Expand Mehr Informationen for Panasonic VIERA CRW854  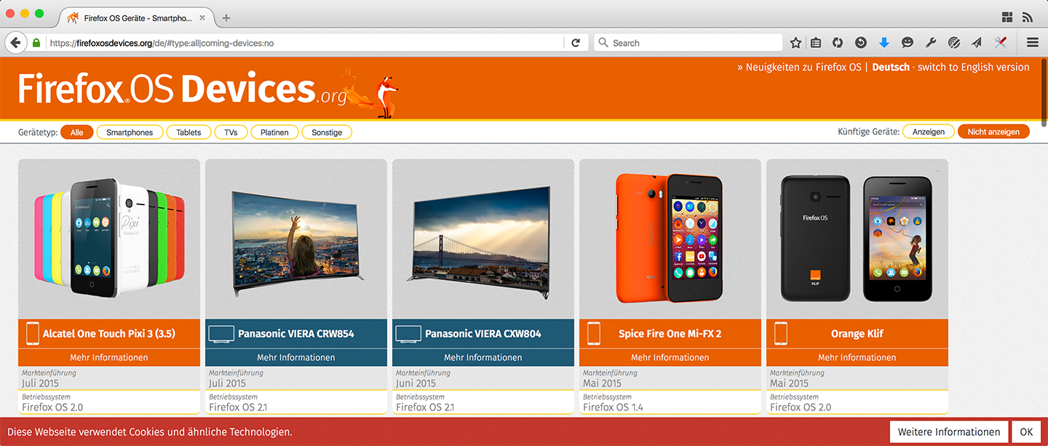point(295,357)
